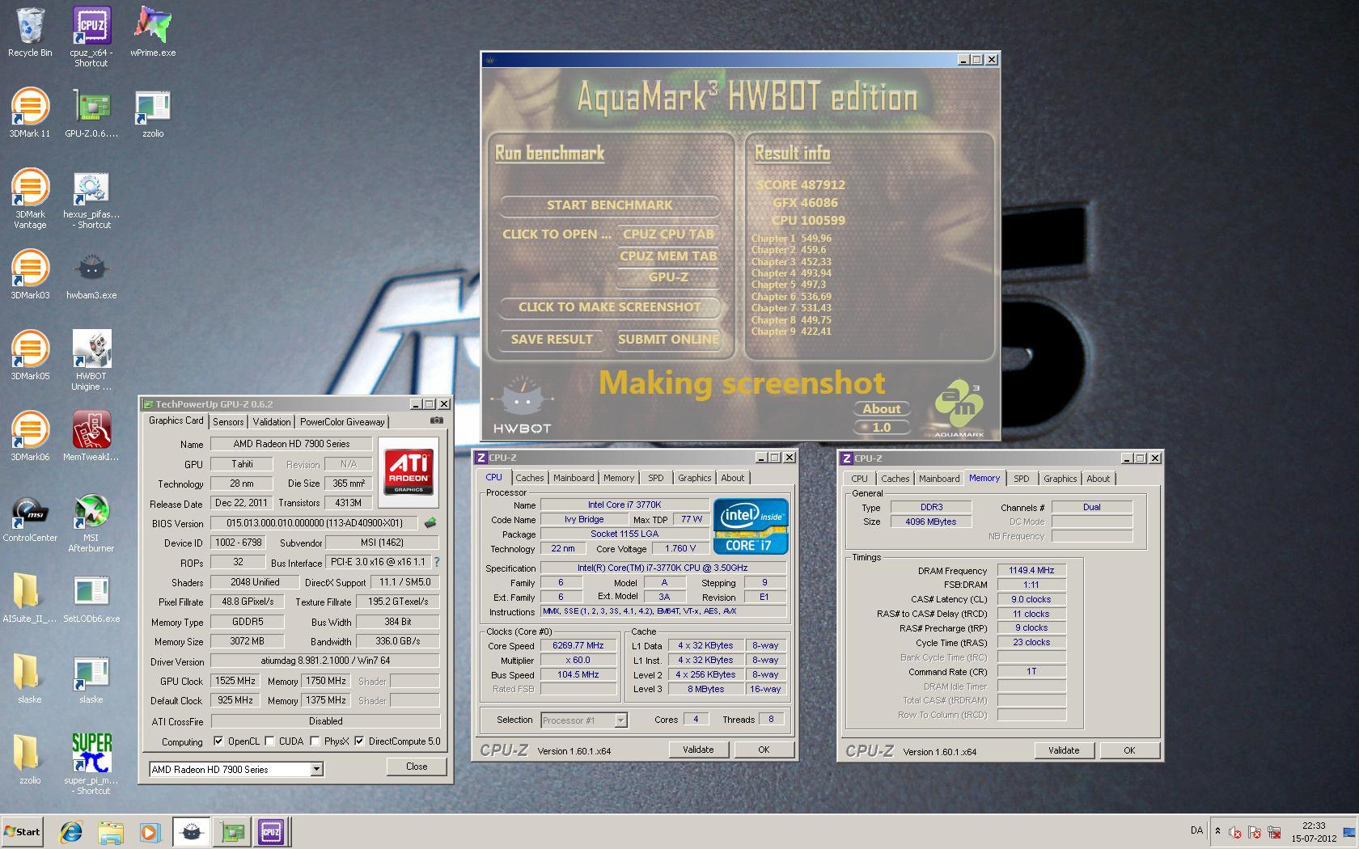Open super_pi_mod shortcut icon
1359x849 pixels.
[91, 765]
